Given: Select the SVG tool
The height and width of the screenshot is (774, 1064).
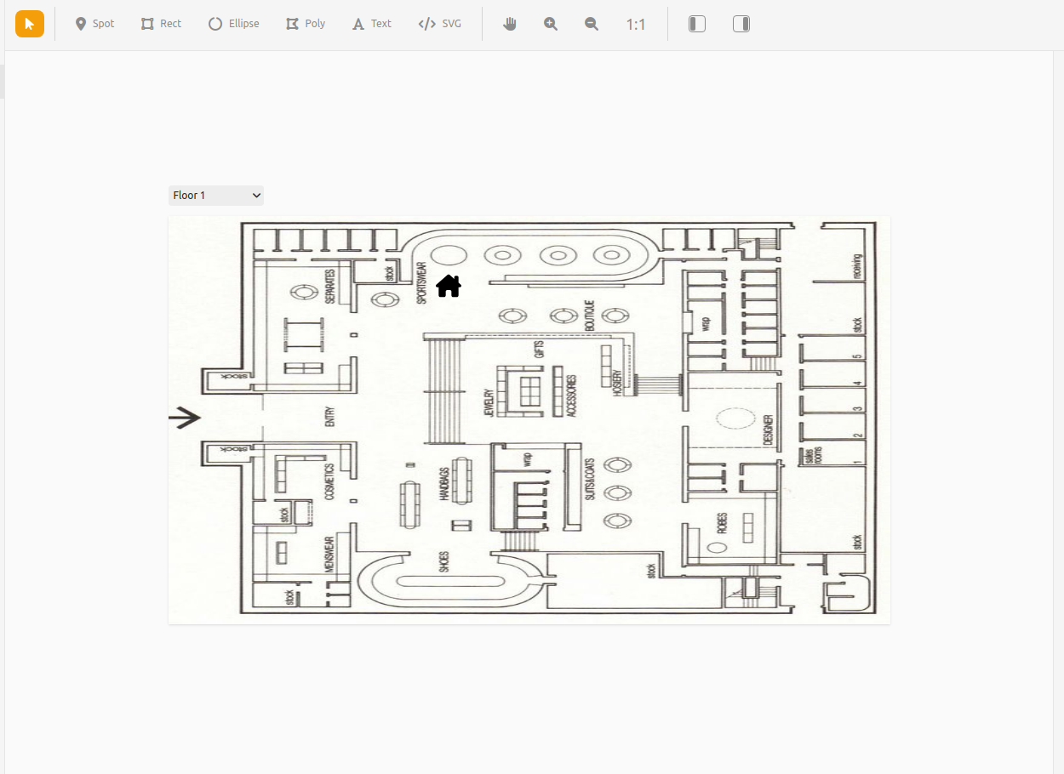Looking at the screenshot, I should [439, 23].
